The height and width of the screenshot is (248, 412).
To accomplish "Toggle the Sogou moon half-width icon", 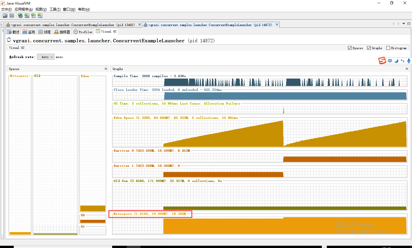I will (x=396, y=61).
